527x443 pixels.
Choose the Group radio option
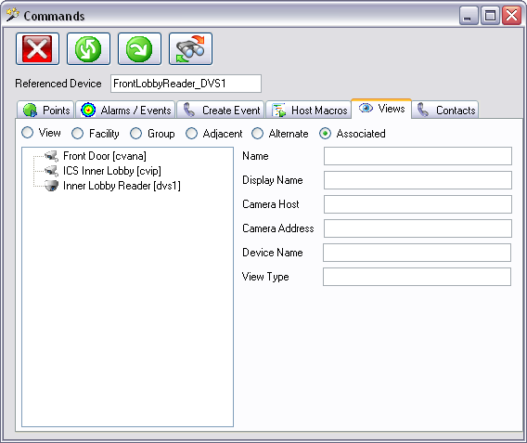[x=135, y=134]
